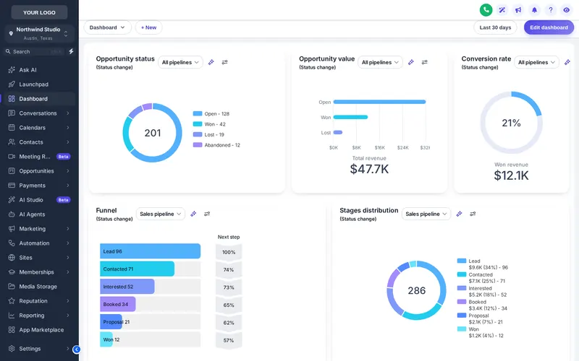Open the bell notifications icon
The height and width of the screenshot is (361, 579).
click(x=534, y=10)
